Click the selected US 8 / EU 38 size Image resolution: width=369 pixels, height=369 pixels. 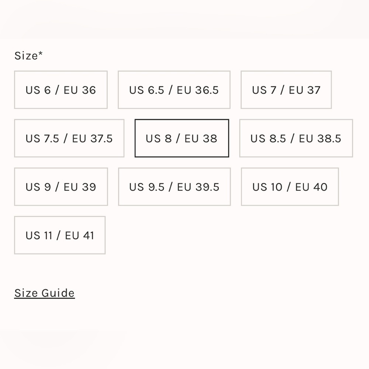[x=182, y=138]
